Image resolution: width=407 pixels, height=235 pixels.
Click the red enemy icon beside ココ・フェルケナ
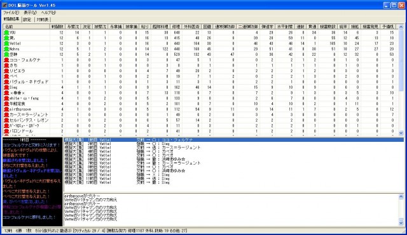coord(6,60)
